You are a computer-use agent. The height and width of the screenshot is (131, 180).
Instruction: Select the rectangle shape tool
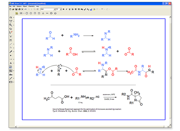coord(11,82)
